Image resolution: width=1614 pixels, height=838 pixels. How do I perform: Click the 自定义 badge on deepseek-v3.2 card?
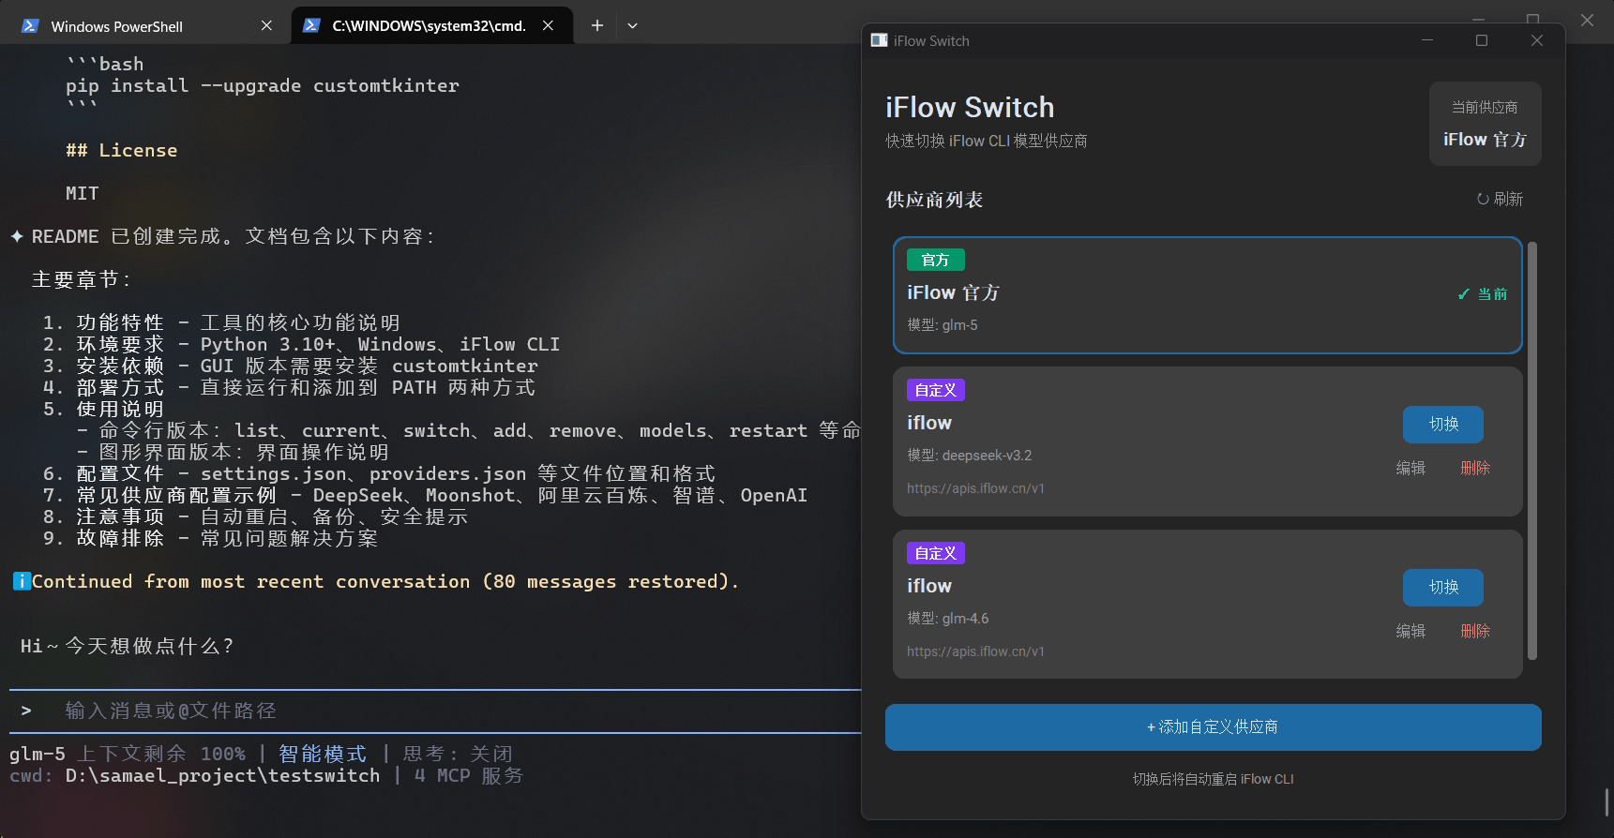pyautogui.click(x=935, y=390)
